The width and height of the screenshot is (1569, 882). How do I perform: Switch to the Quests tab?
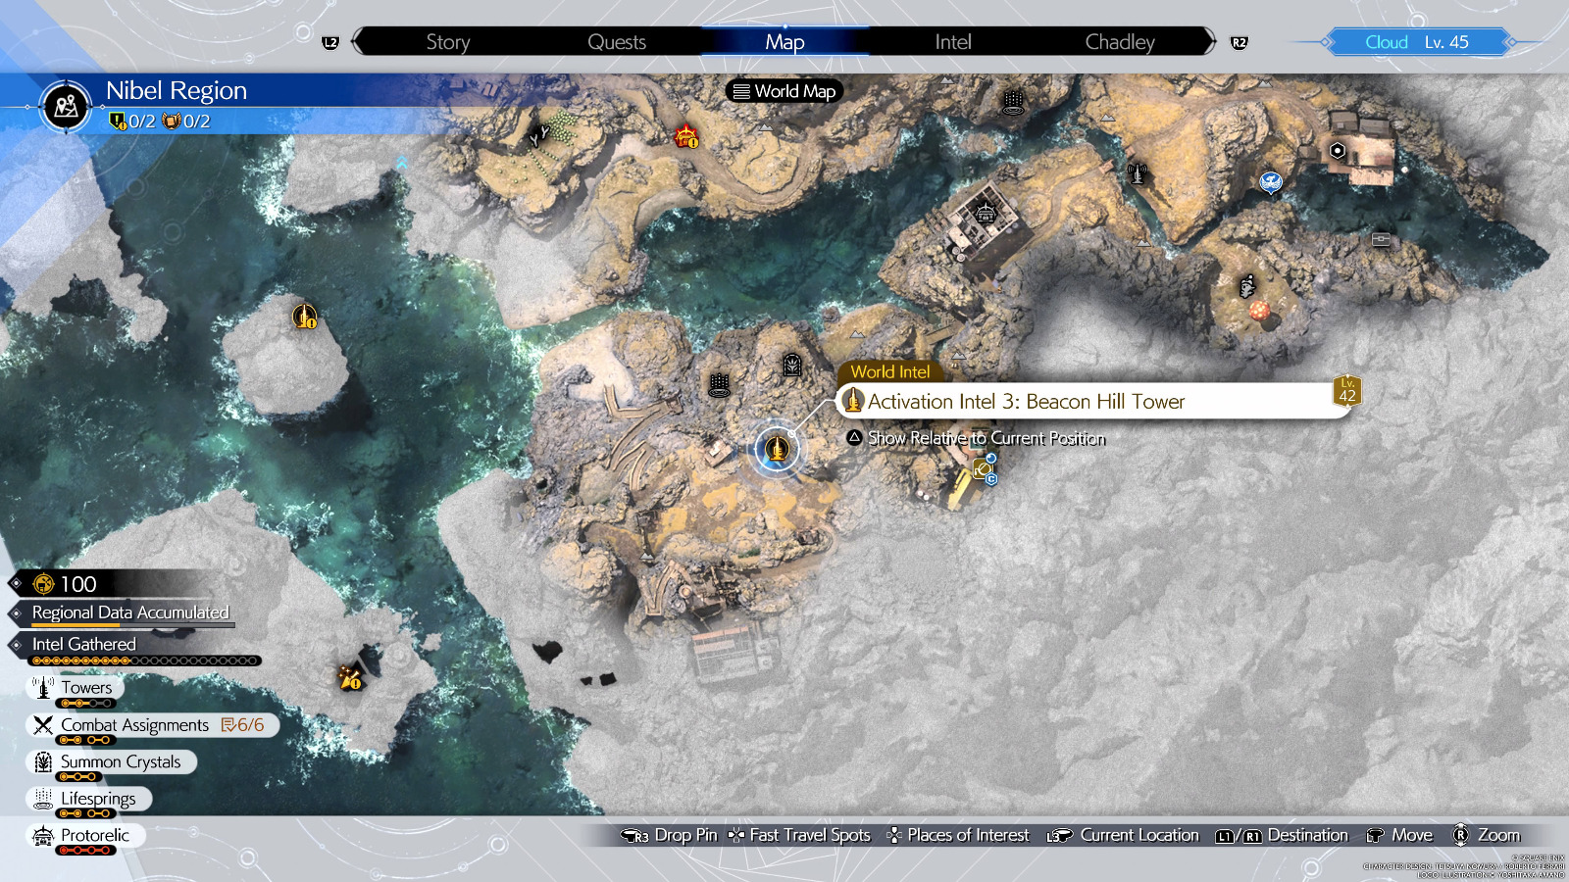tap(616, 42)
